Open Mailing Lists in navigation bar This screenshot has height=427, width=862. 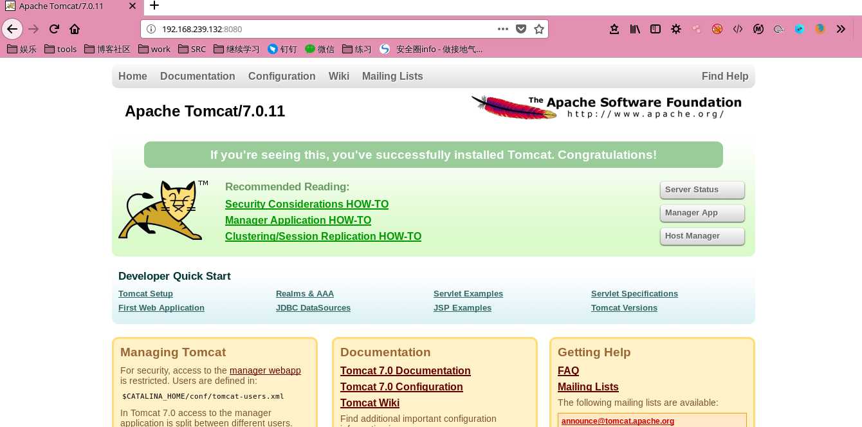point(392,76)
